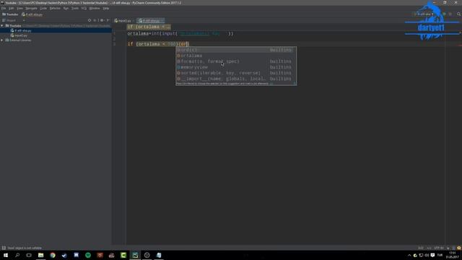
Task: Open Google Chrome from the taskbar
Action: coord(53,255)
